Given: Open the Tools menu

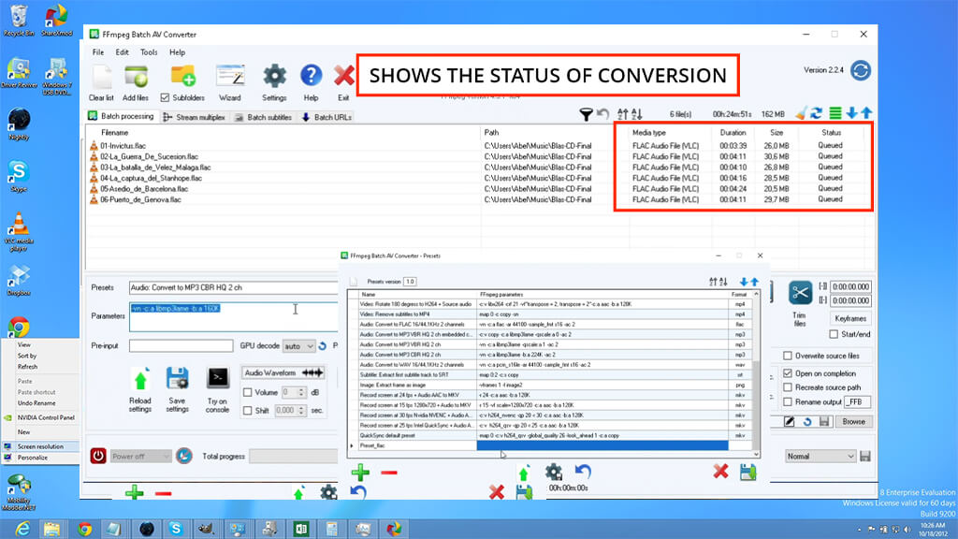Looking at the screenshot, I should coord(149,52).
